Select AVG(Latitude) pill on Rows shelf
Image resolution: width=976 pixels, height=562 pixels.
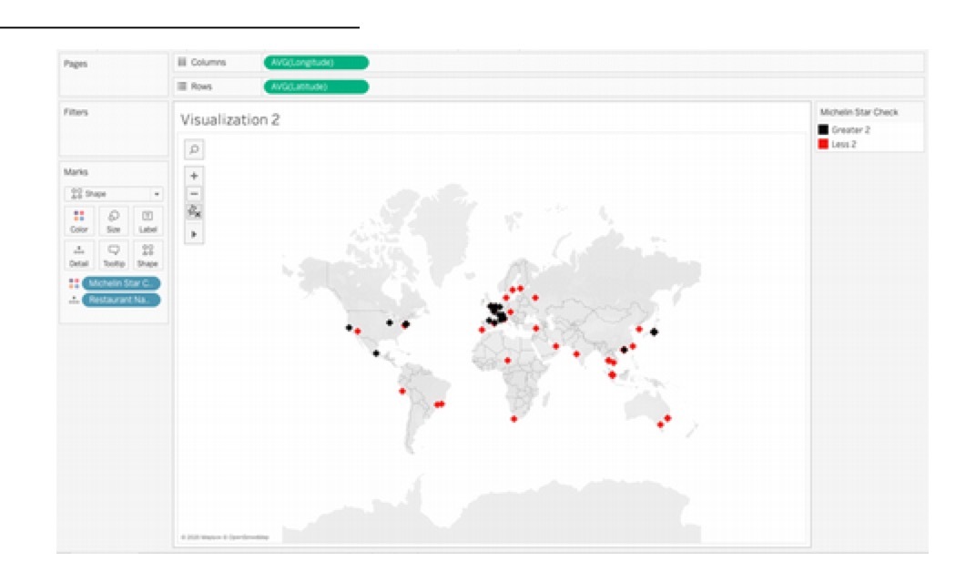click(316, 87)
